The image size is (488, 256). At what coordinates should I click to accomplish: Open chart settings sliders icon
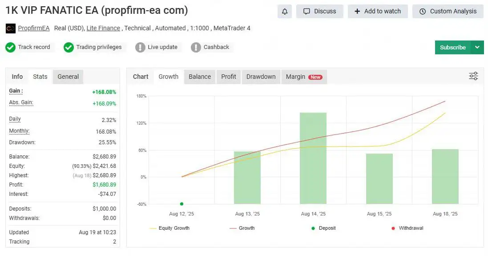click(x=473, y=76)
